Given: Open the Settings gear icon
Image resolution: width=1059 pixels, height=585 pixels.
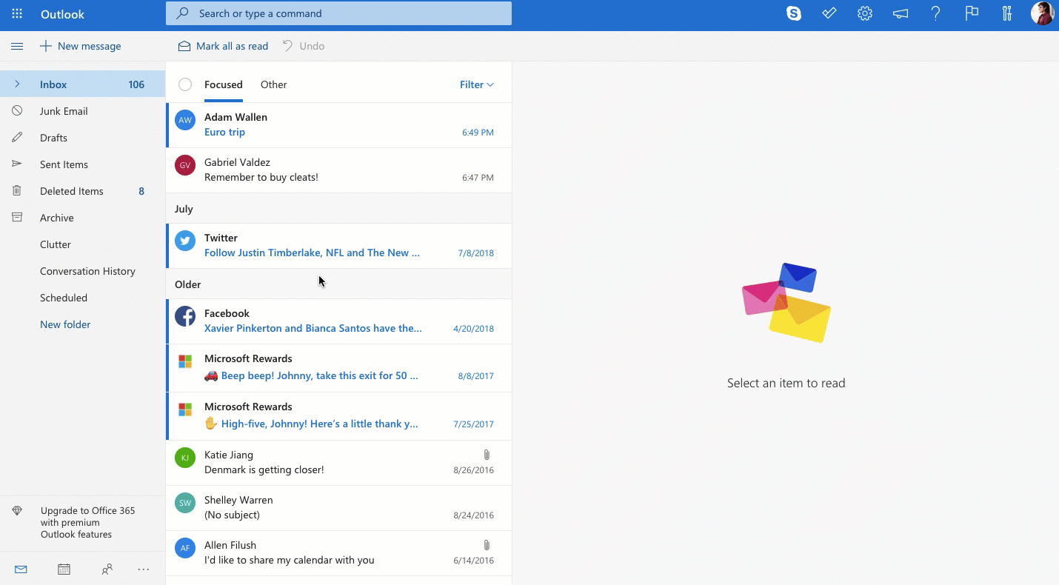Looking at the screenshot, I should [864, 13].
